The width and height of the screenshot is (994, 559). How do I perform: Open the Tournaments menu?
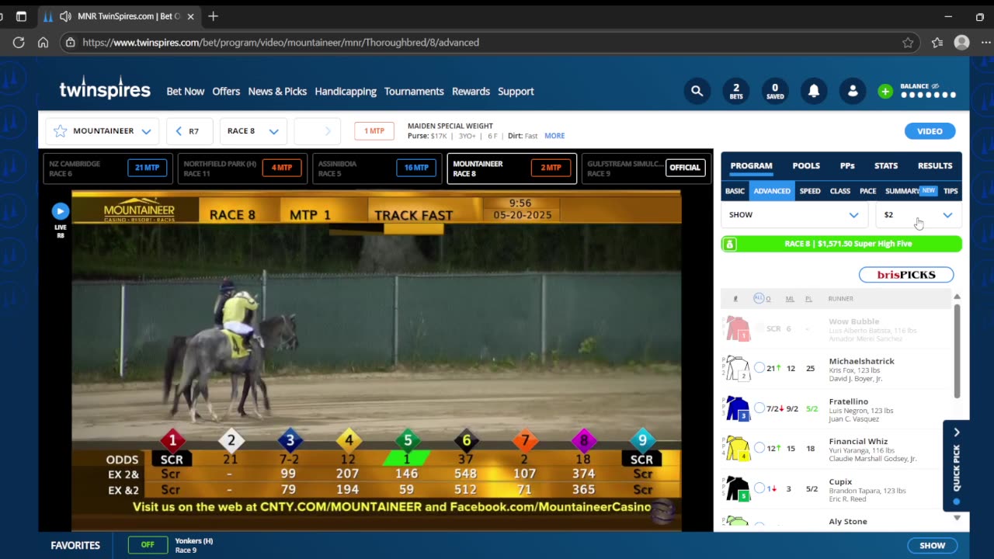coord(414,92)
